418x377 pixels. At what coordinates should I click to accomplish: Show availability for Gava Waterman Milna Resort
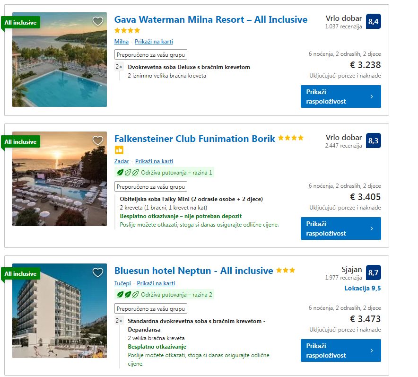(340, 96)
